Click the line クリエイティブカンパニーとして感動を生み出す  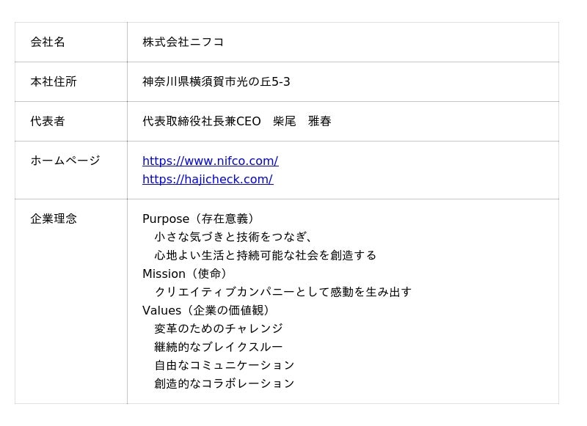282,292
